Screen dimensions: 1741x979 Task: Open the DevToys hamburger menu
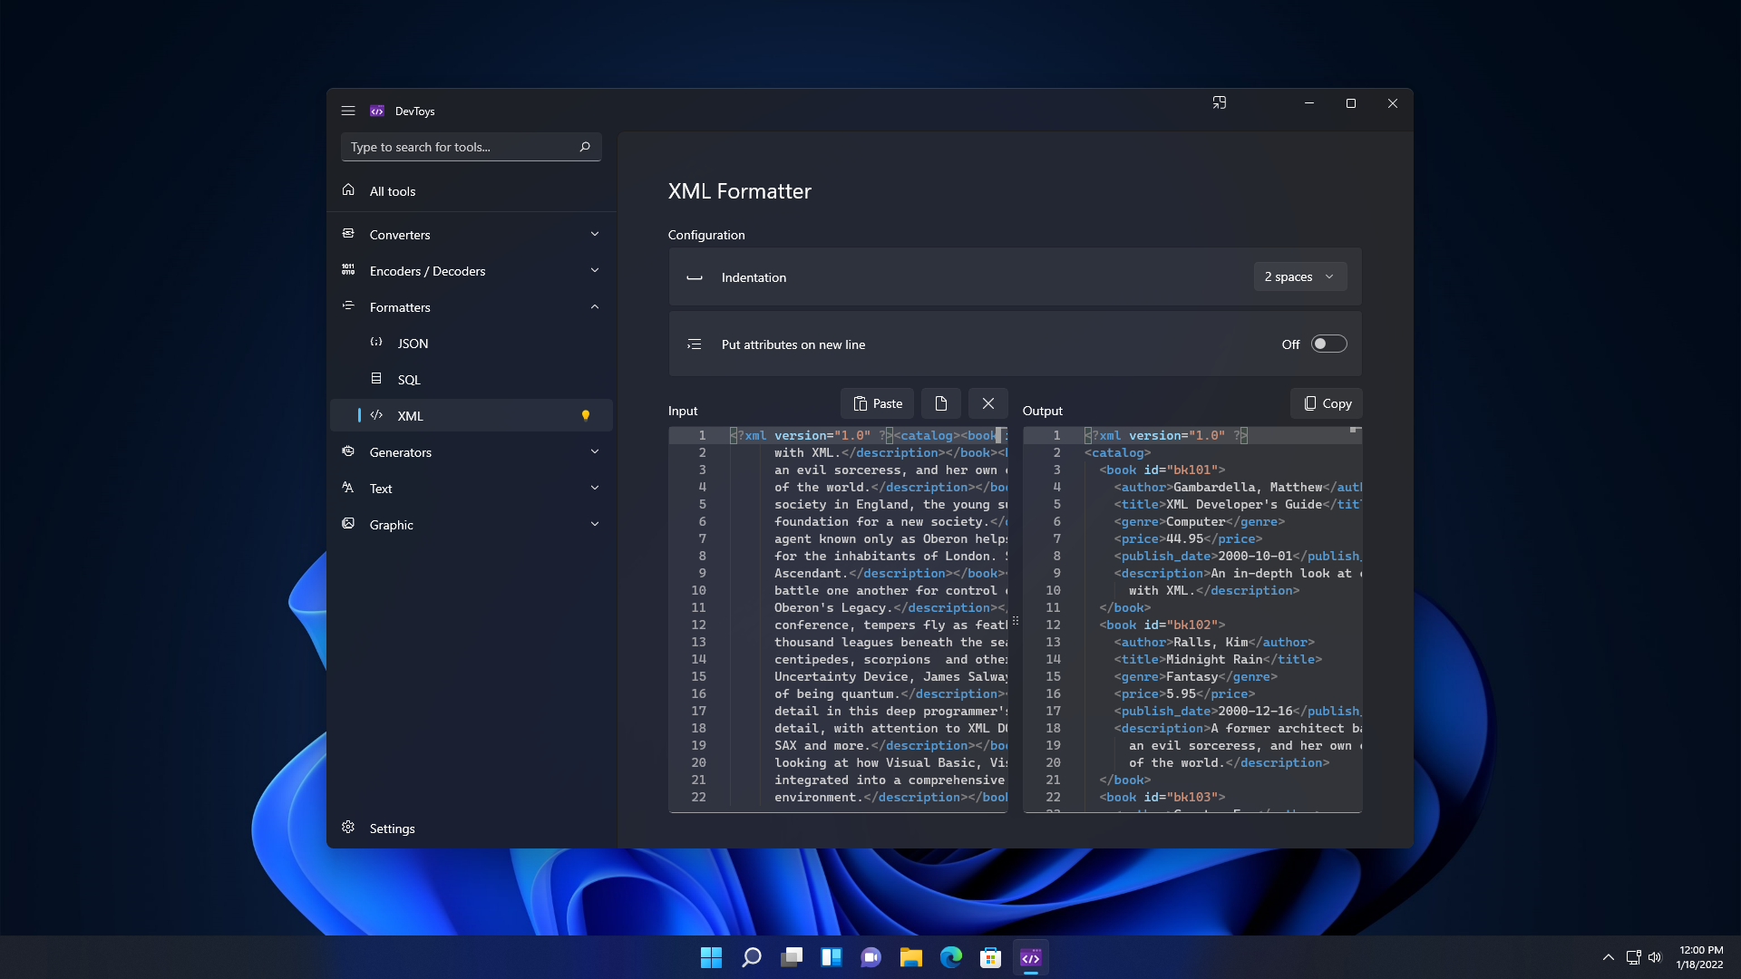click(x=348, y=110)
